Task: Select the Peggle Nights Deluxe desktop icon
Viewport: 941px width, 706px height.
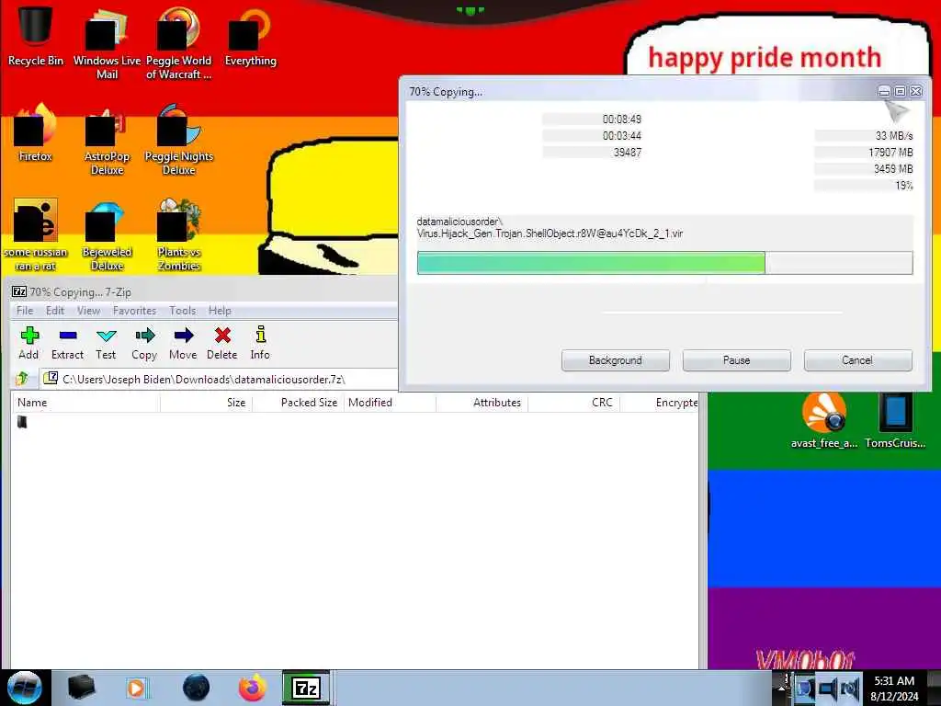Action: 179,140
